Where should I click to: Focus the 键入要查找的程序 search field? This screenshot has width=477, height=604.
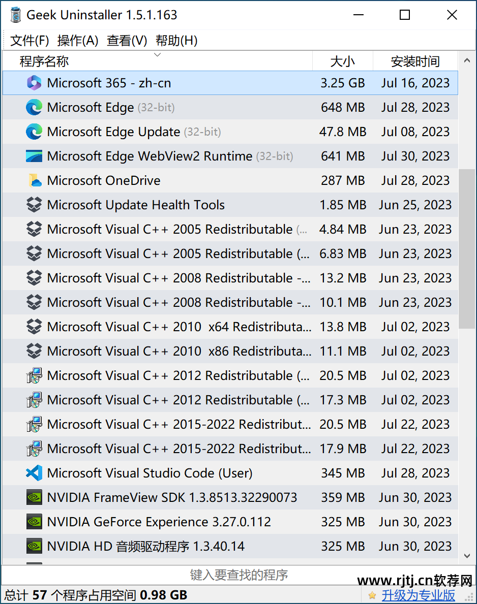238,575
